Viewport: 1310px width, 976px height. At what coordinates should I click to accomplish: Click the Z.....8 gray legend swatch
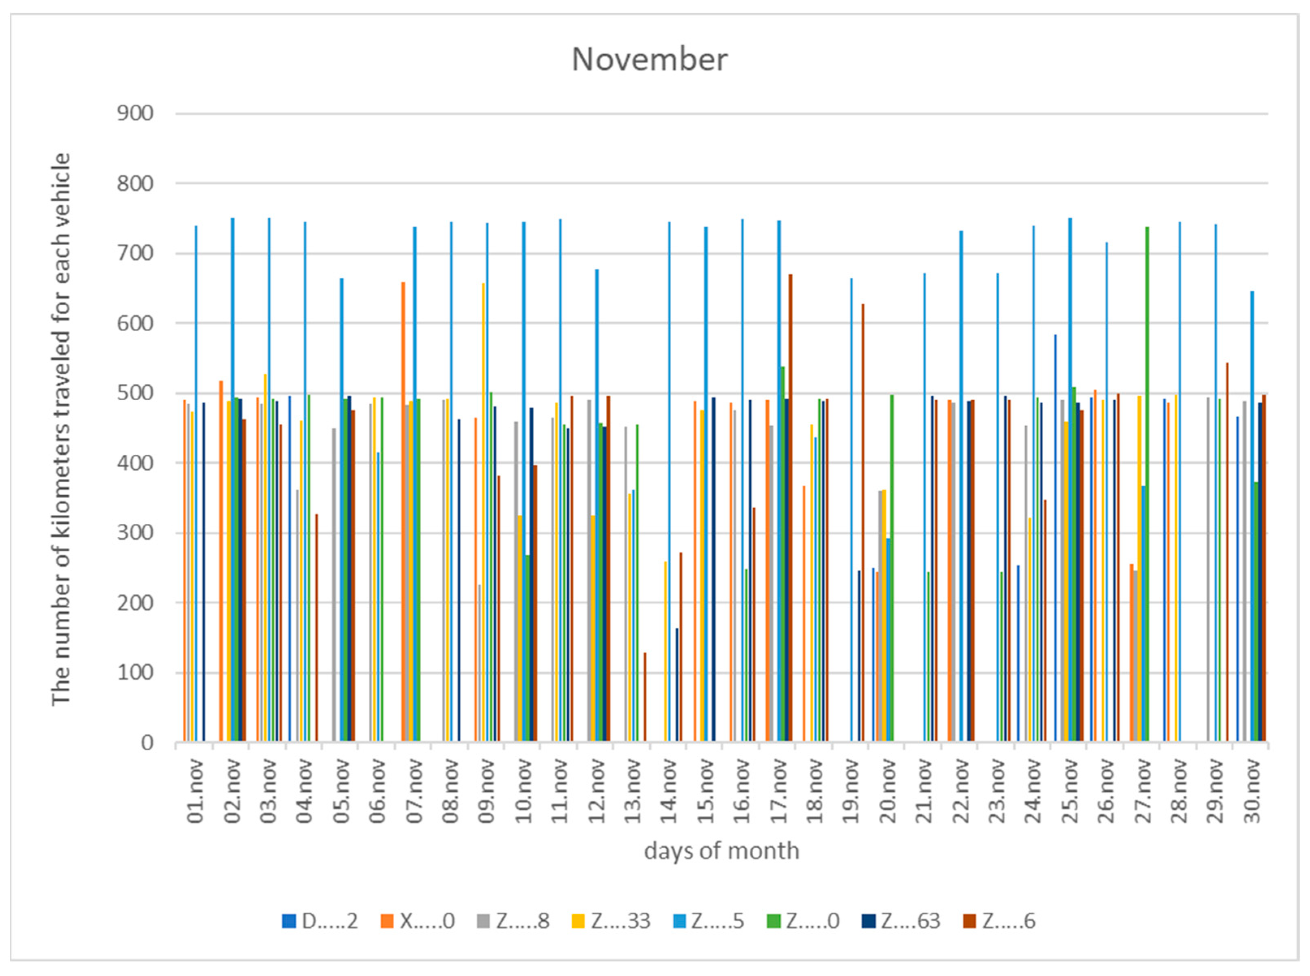pyautogui.click(x=484, y=921)
